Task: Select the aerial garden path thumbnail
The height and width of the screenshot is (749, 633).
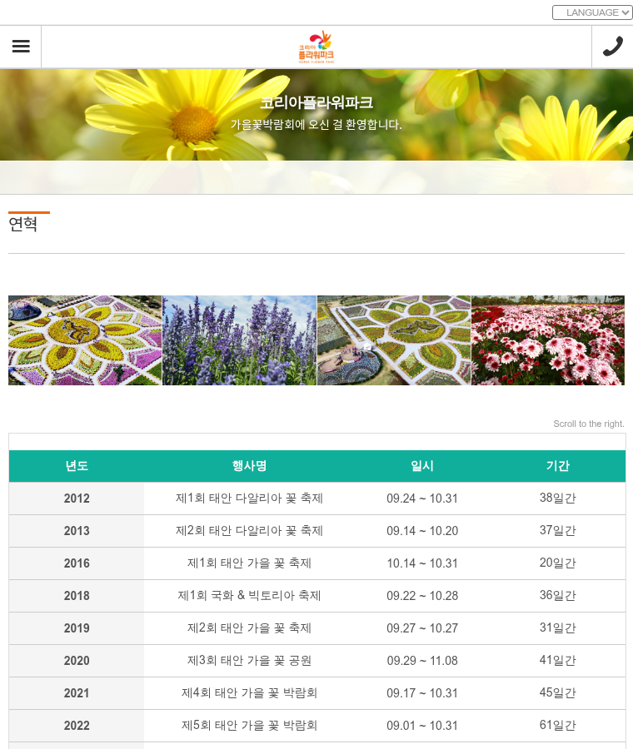Action: [x=394, y=340]
